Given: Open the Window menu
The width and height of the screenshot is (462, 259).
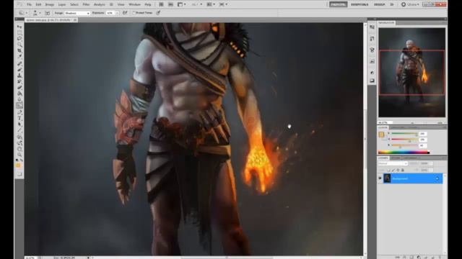Looking at the screenshot, I should tap(134, 4).
